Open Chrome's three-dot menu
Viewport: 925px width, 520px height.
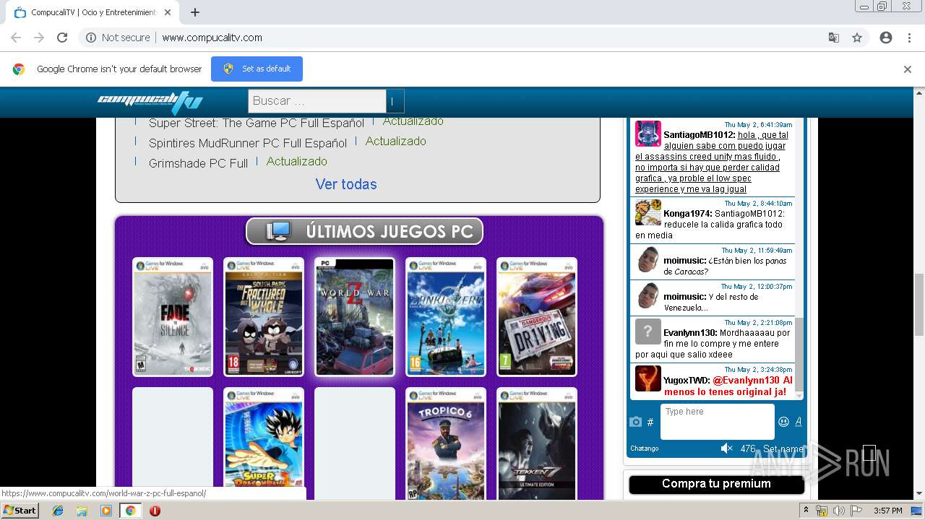coord(909,38)
